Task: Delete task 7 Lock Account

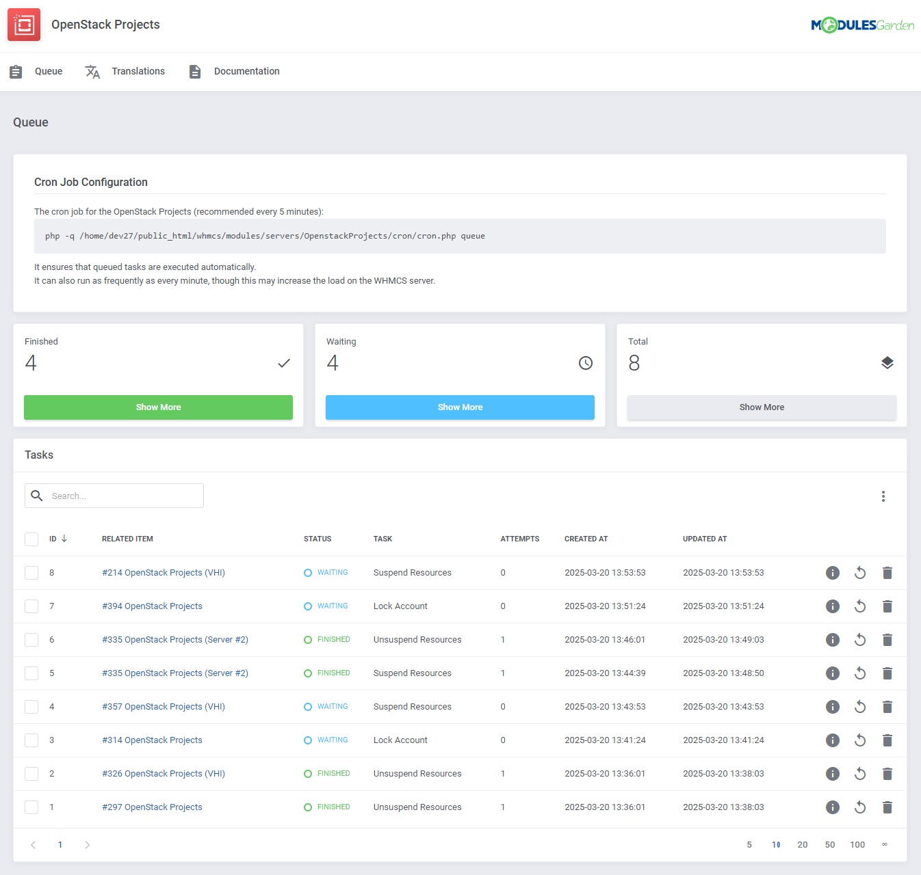Action: pos(887,606)
